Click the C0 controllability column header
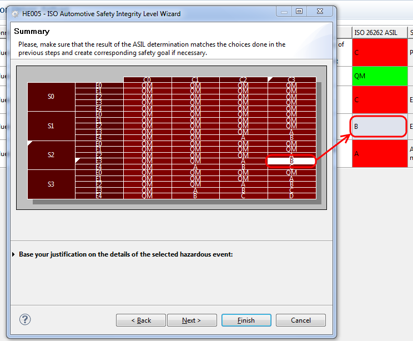 click(147, 79)
